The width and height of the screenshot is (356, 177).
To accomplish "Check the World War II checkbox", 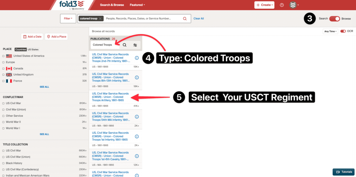I will [x=3, y=122].
